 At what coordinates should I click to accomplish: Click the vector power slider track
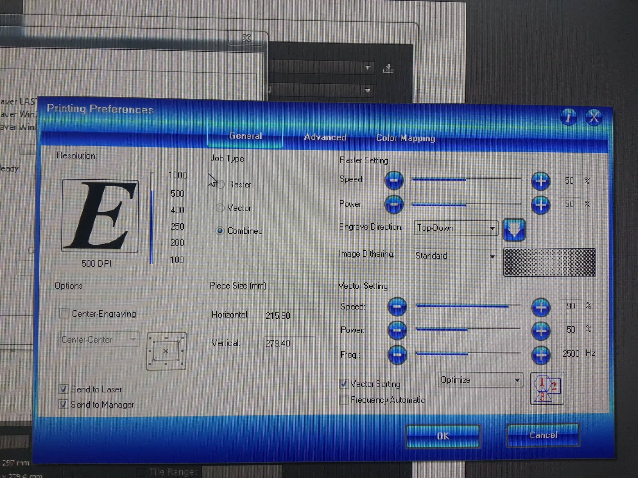[x=468, y=329]
